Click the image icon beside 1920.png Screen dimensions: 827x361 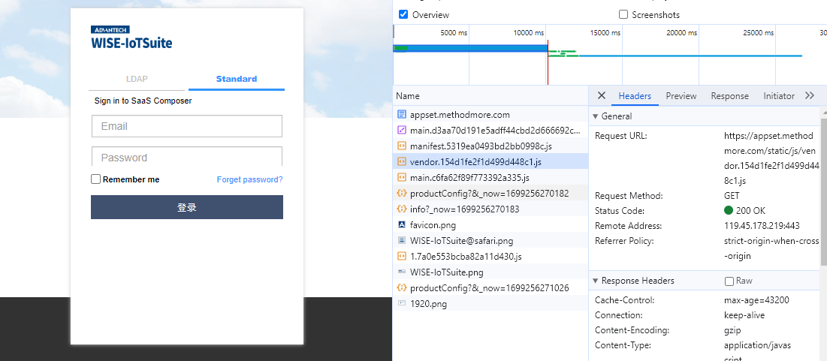pos(401,304)
